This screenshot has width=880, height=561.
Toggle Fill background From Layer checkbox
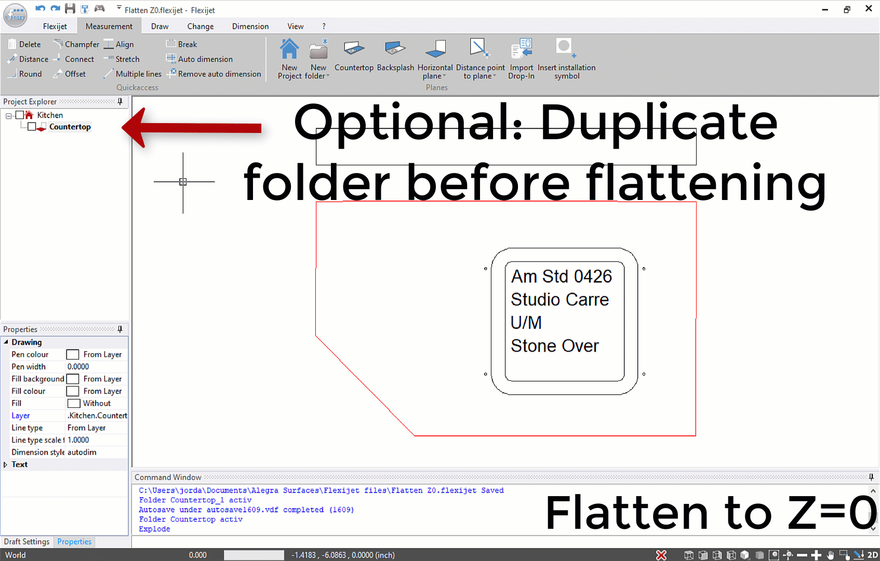72,379
